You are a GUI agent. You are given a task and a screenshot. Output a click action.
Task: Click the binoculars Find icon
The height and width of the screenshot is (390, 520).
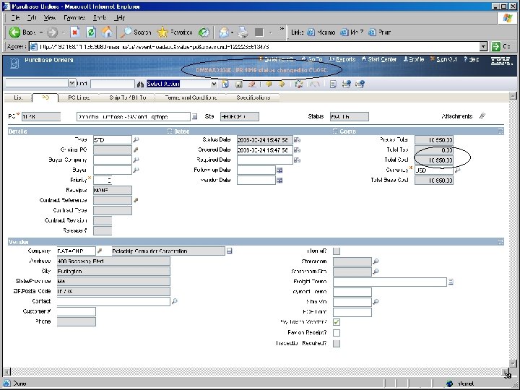pos(140,84)
